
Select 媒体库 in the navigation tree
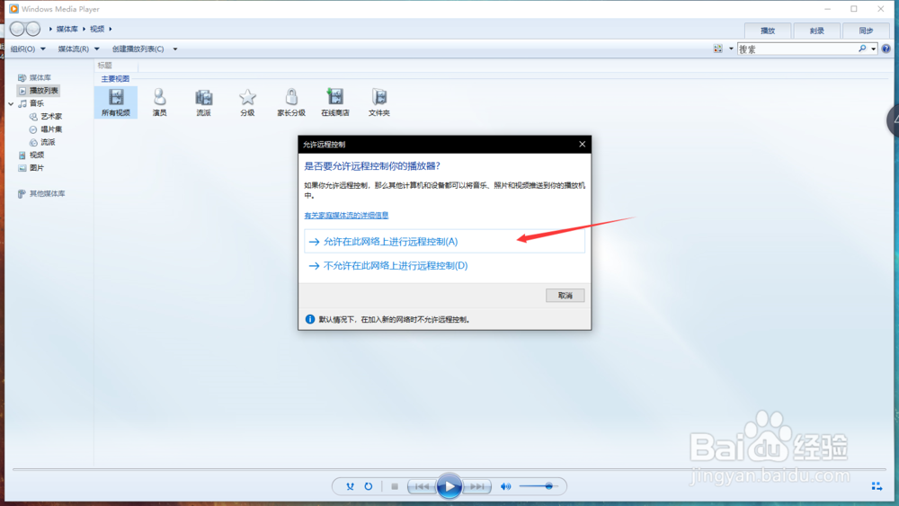(40, 77)
